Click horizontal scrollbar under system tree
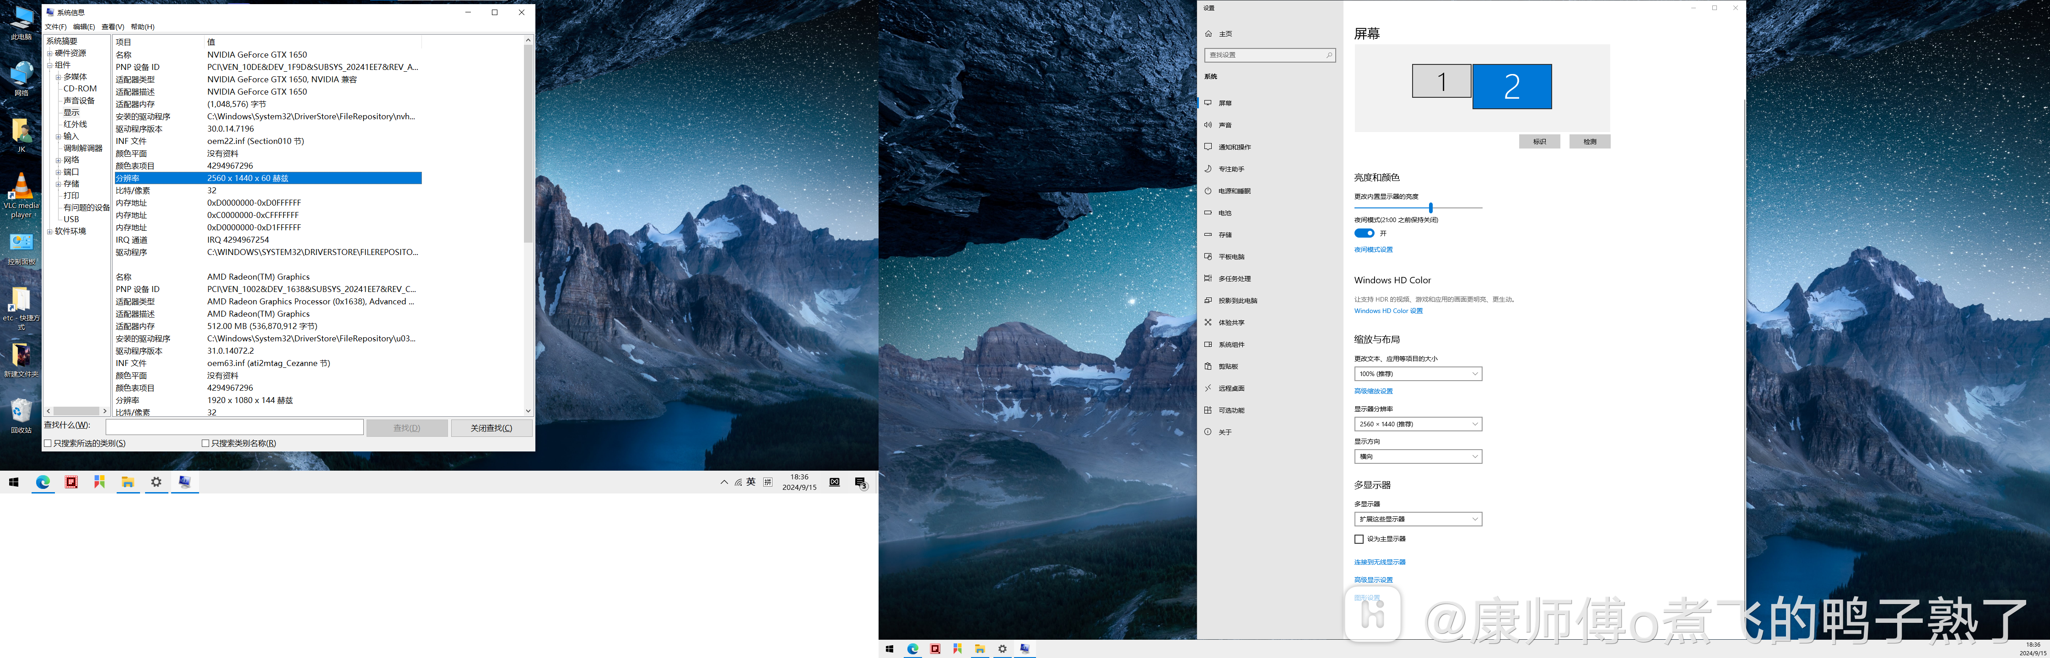2050x658 pixels. (x=76, y=411)
